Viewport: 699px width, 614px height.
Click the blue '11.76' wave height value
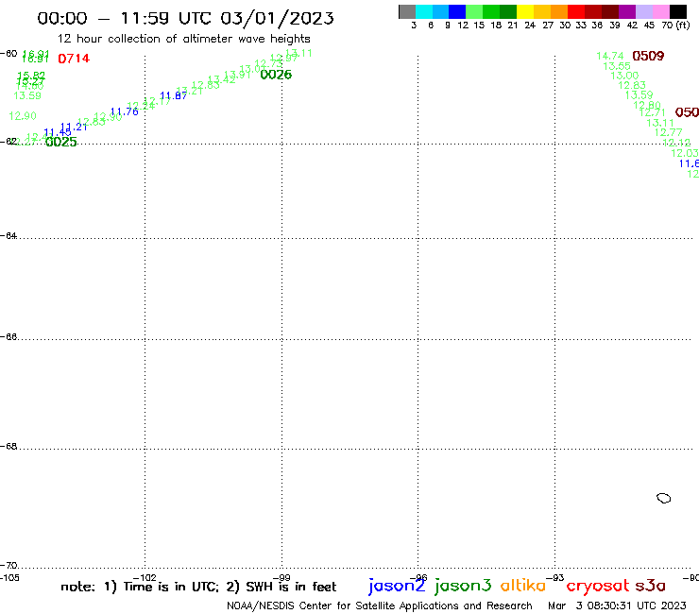[x=125, y=111]
